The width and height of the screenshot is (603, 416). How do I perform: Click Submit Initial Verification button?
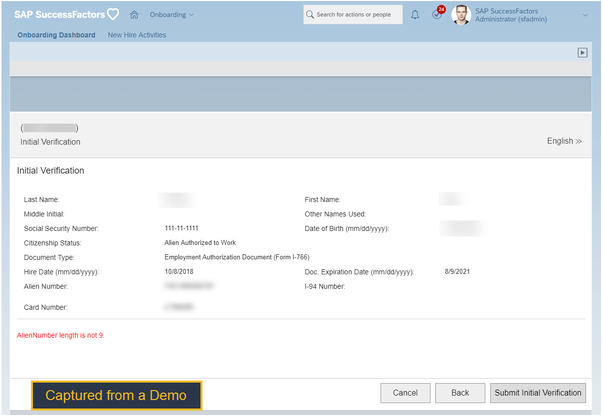(538, 393)
